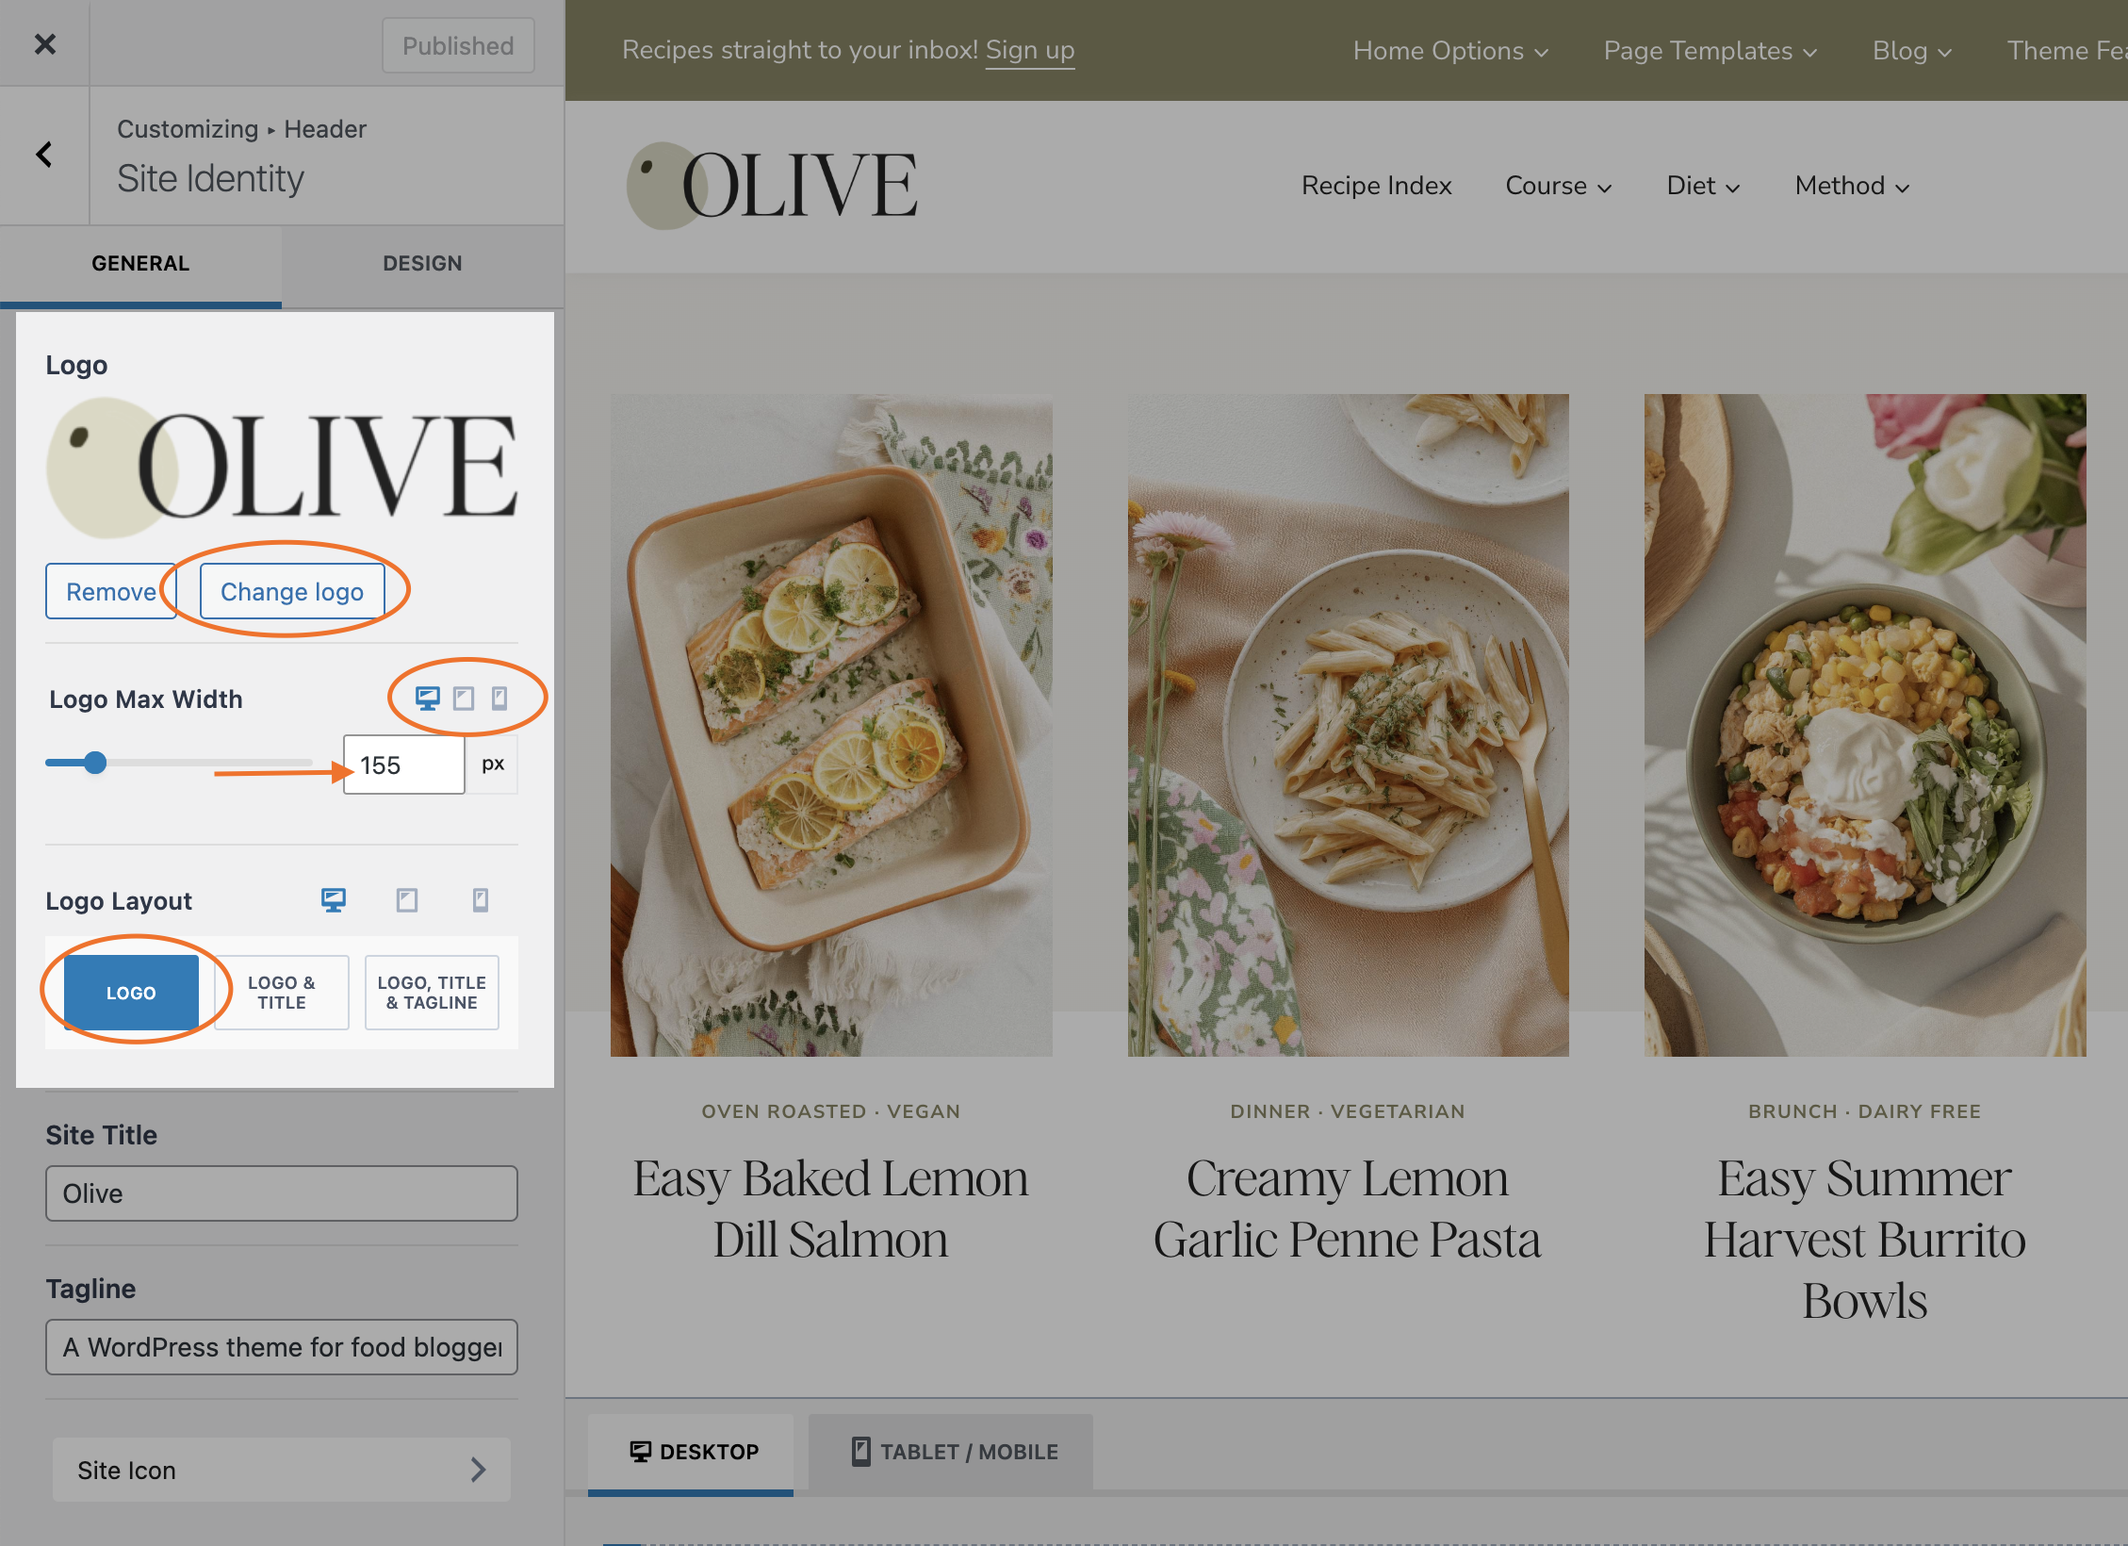Choose the LOGO layout option
The width and height of the screenshot is (2128, 1546).
[131, 993]
